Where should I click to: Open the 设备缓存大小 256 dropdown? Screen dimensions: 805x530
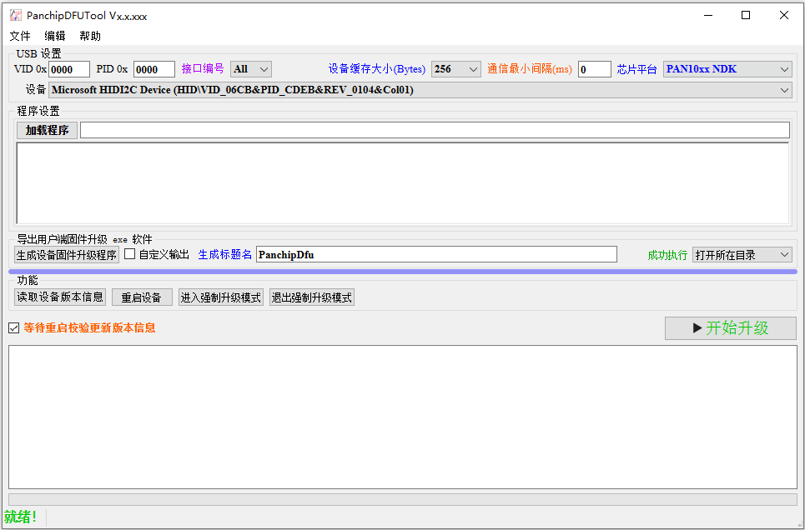[456, 69]
